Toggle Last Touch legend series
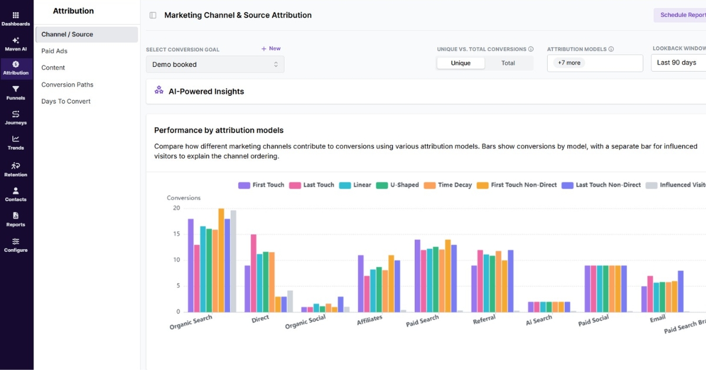Image resolution: width=706 pixels, height=370 pixels. click(x=312, y=185)
